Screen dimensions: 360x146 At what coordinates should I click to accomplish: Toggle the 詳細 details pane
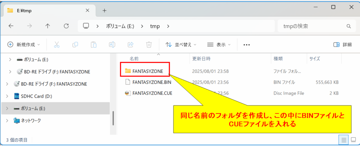tap(342, 45)
